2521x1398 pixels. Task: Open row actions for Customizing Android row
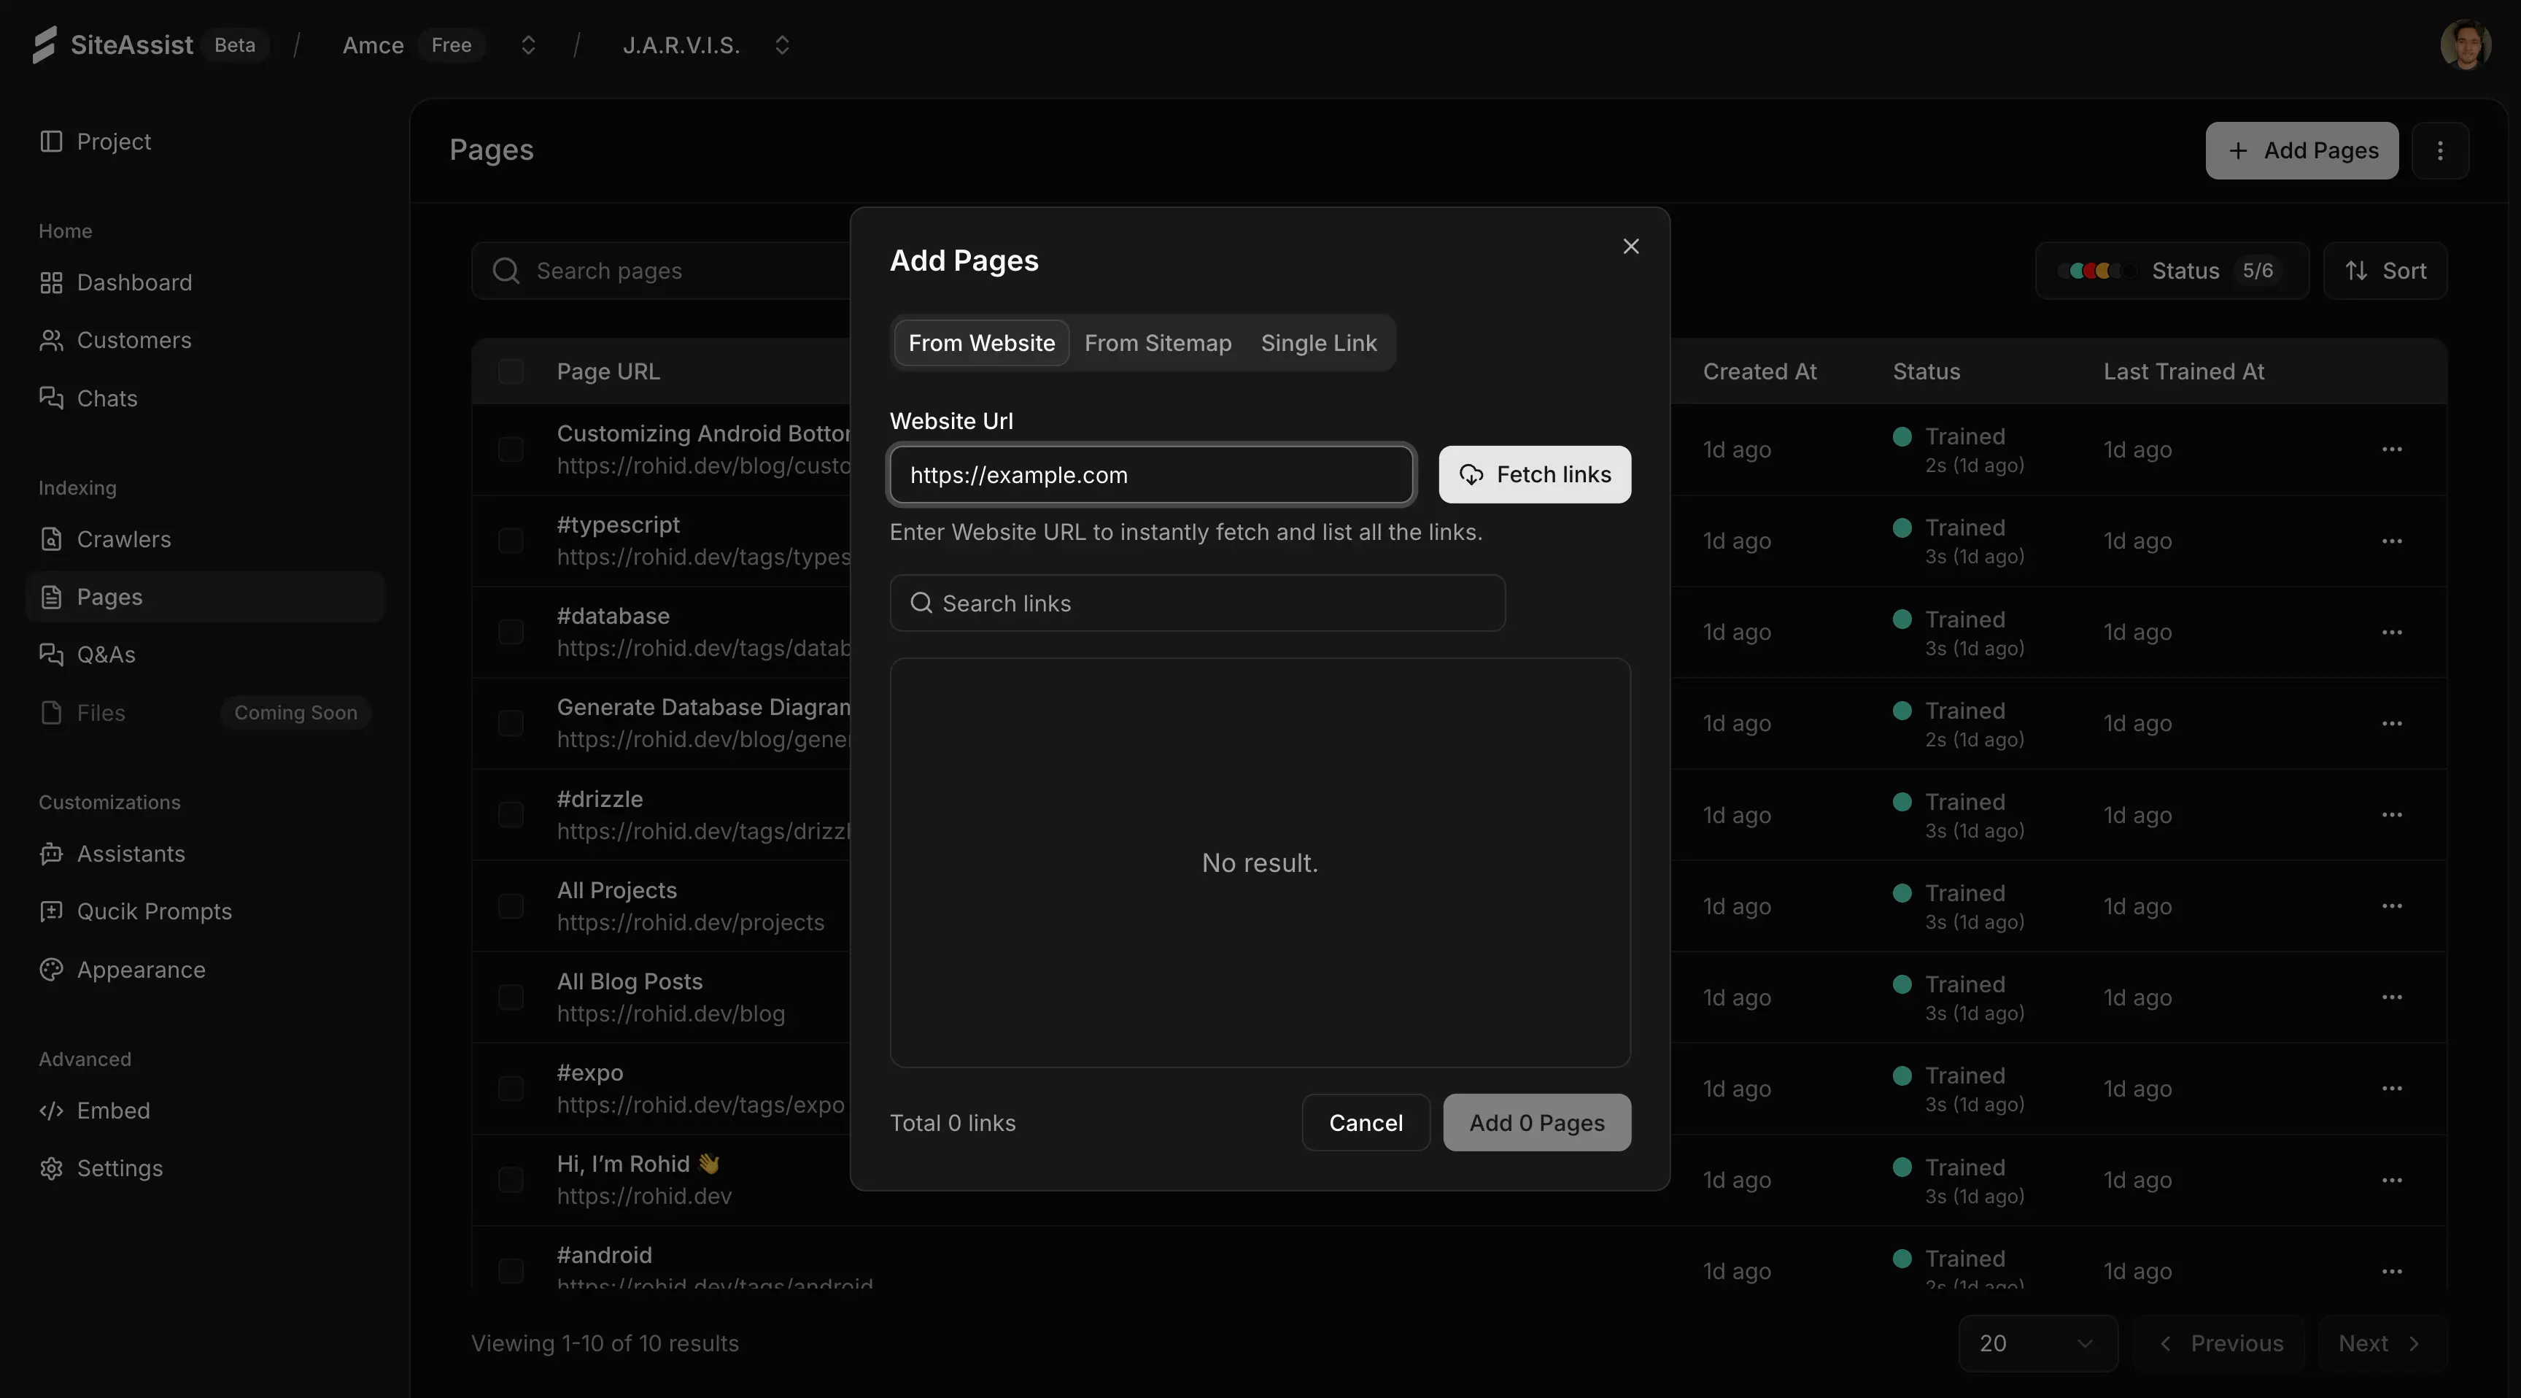tap(2392, 449)
